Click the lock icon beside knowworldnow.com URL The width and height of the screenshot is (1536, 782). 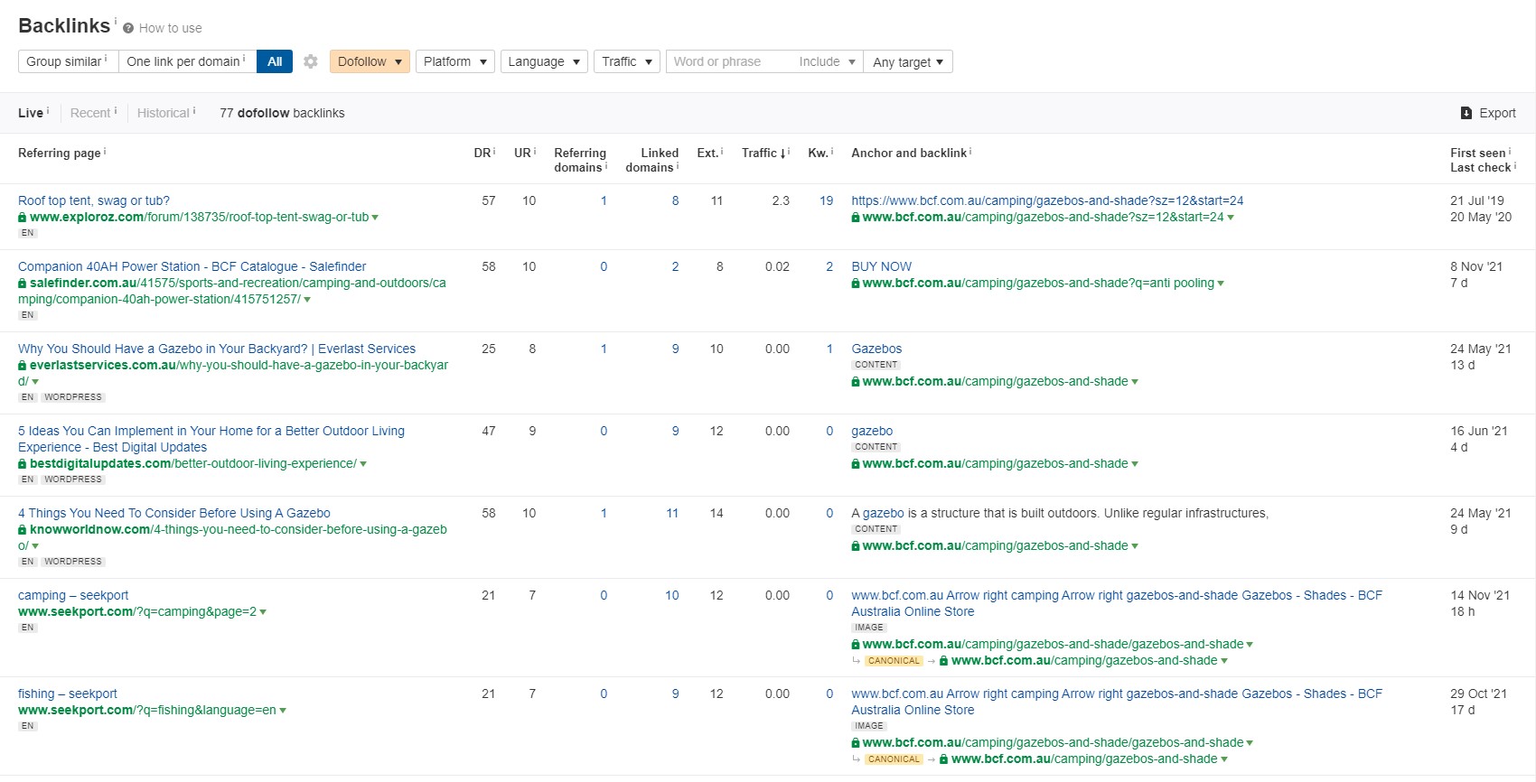point(23,530)
